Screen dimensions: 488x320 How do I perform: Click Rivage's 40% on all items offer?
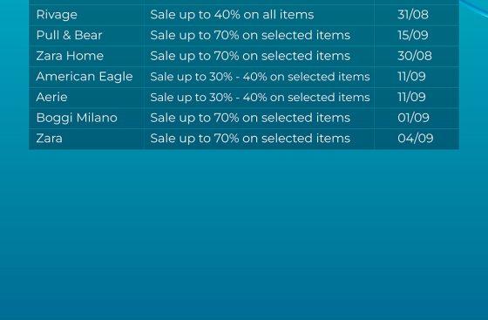(x=232, y=15)
